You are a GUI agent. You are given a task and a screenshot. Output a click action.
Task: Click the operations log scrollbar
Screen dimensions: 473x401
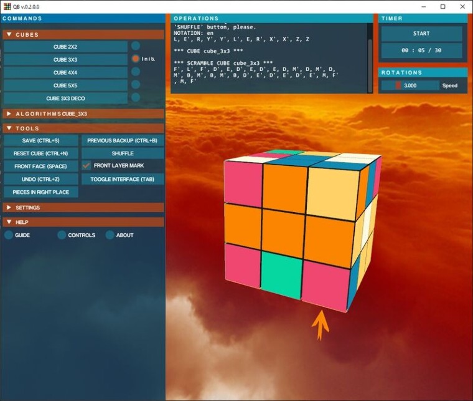click(x=370, y=58)
